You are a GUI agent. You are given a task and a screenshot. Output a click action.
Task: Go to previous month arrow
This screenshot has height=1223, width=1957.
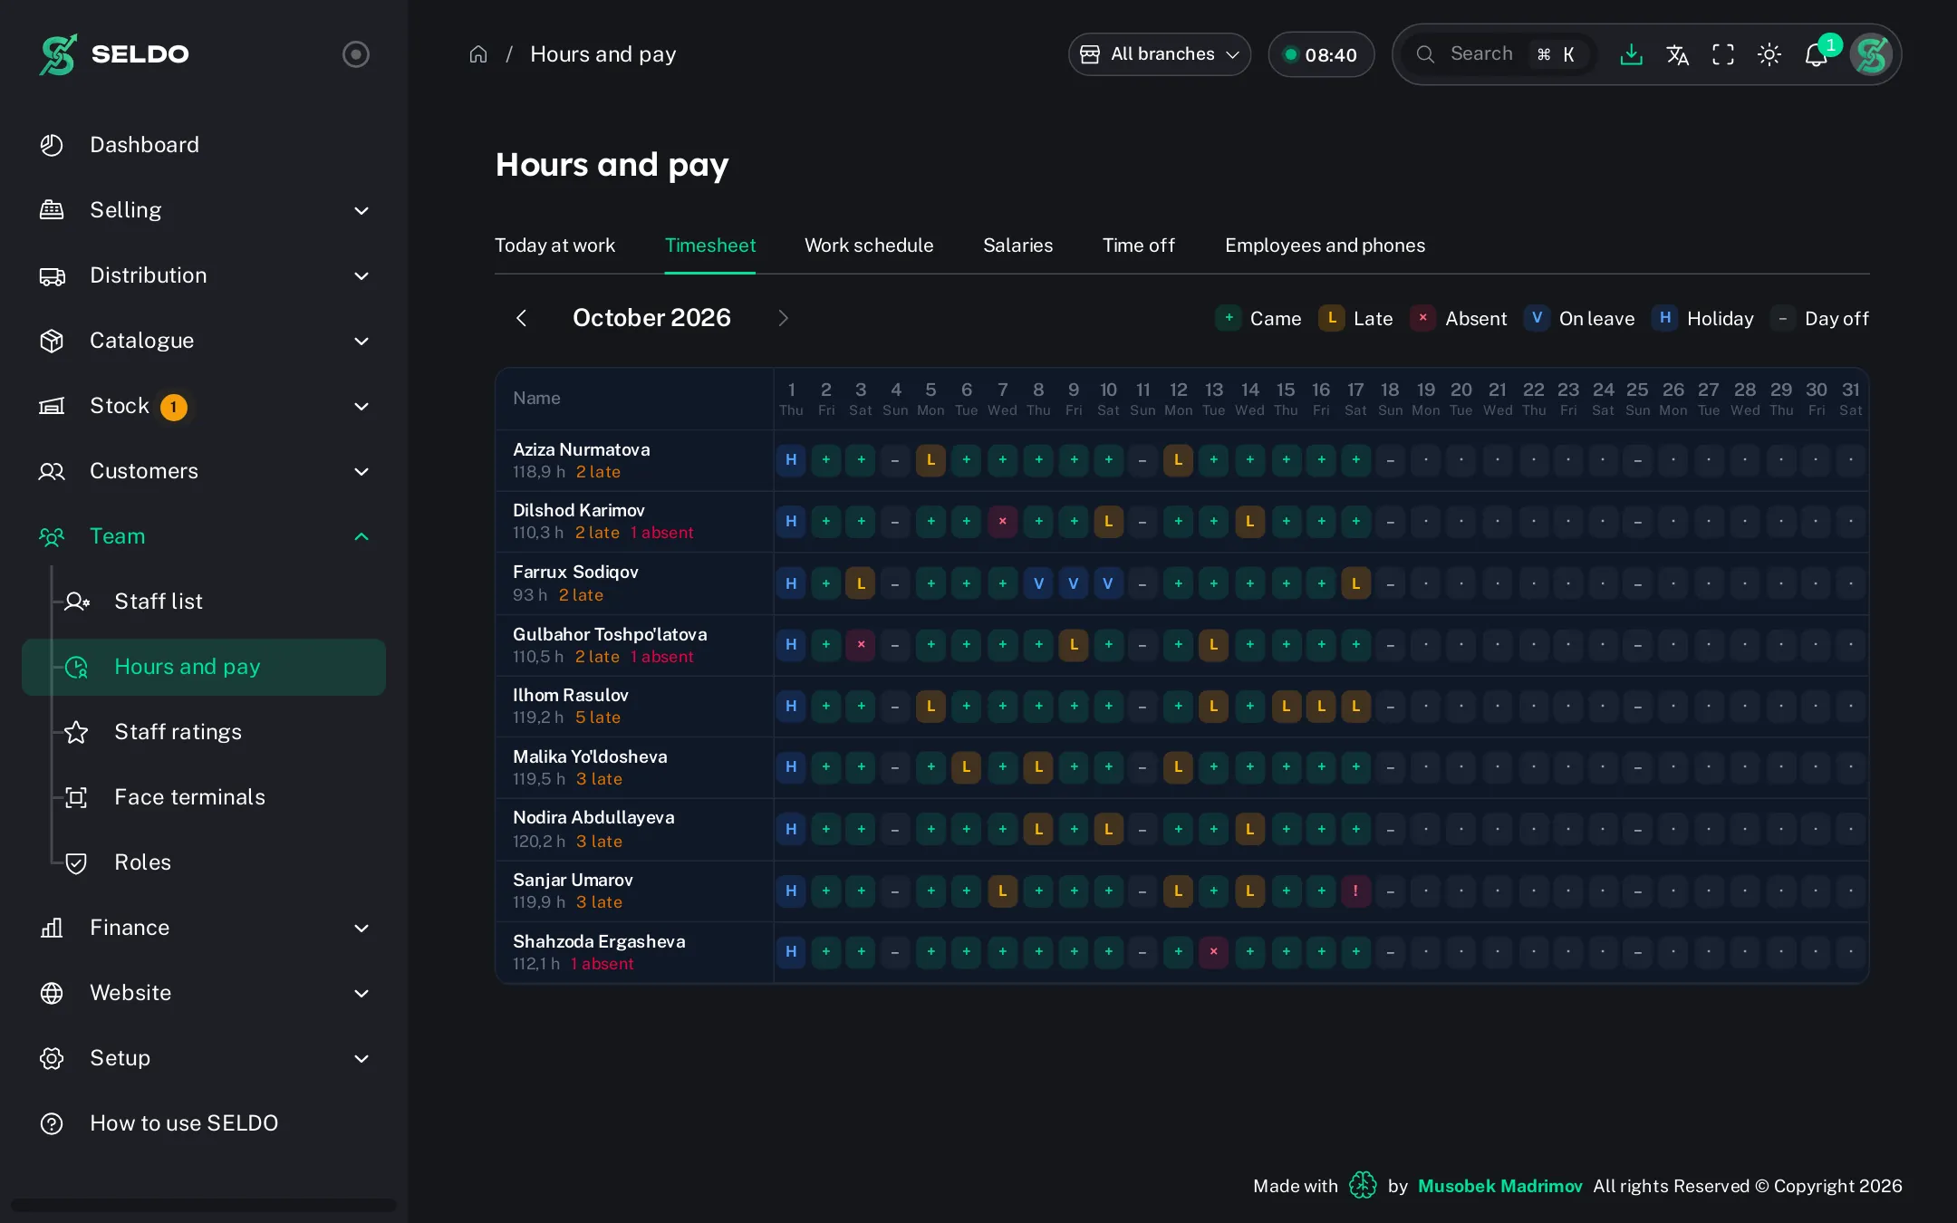coord(521,318)
